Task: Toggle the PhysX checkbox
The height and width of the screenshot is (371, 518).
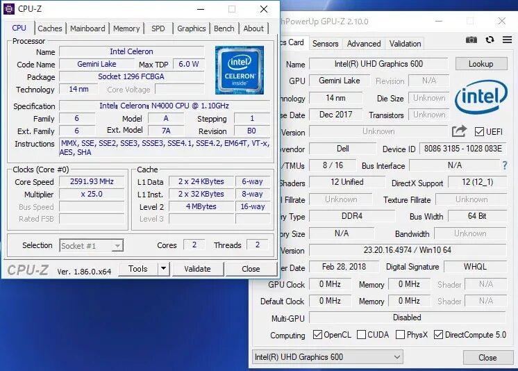Action: (x=400, y=335)
